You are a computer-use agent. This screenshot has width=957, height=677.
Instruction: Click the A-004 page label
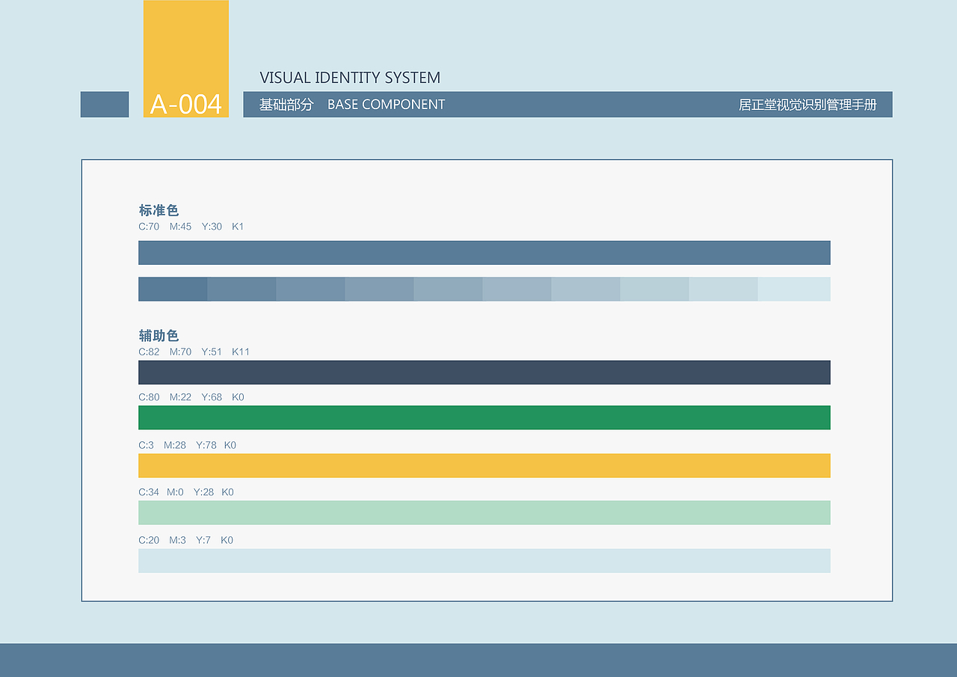186,104
